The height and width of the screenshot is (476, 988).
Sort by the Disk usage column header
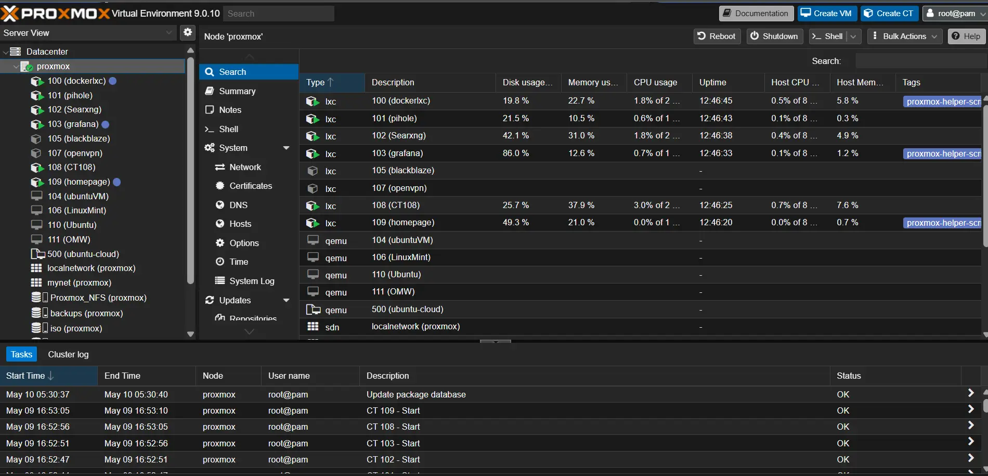coord(528,82)
